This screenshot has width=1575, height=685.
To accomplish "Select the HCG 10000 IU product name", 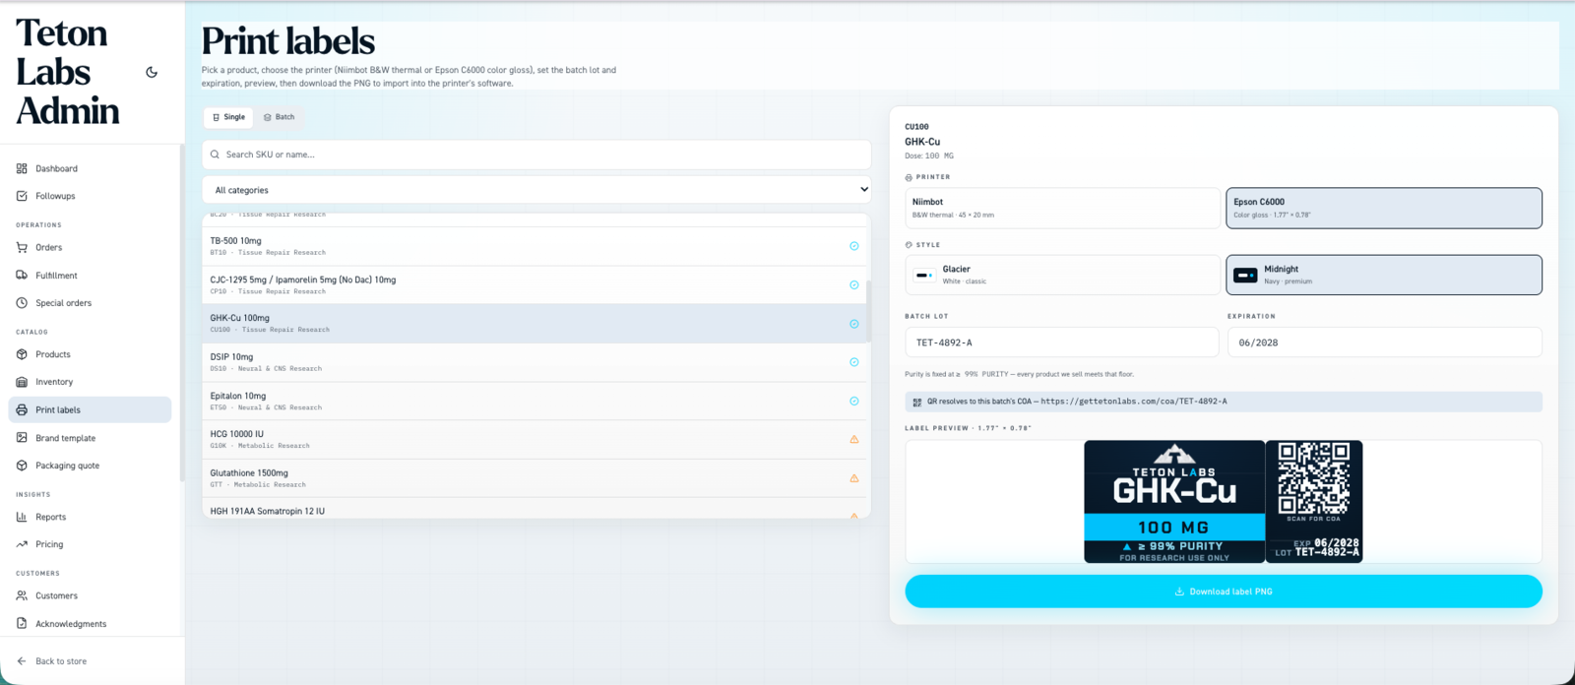I will click(236, 434).
